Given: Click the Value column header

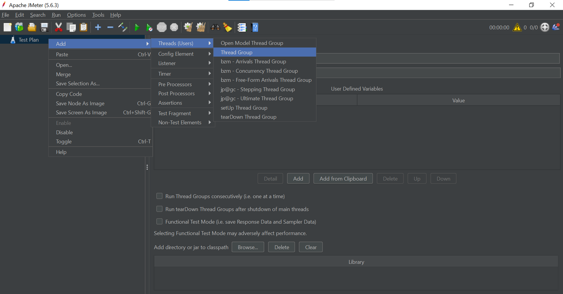Looking at the screenshot, I should [458, 100].
